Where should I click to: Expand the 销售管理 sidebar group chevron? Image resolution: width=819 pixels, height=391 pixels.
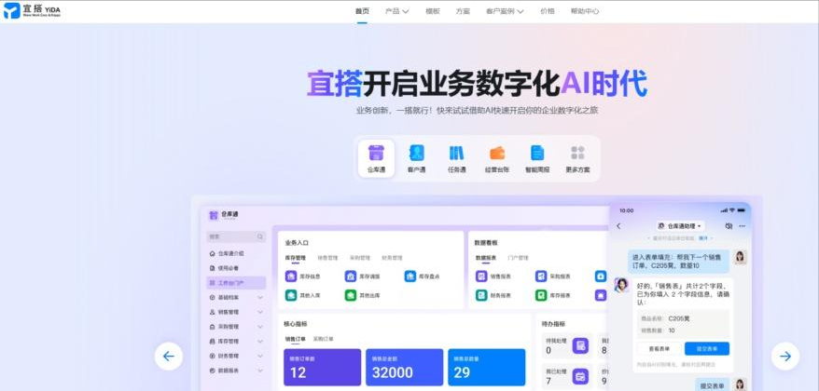click(260, 312)
